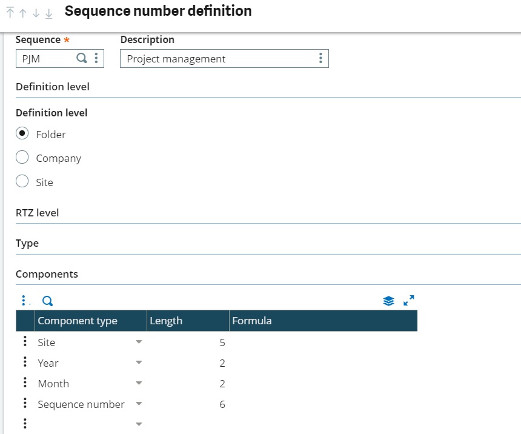The image size is (521, 434).
Task: Select the Company definition level
Action: point(22,158)
